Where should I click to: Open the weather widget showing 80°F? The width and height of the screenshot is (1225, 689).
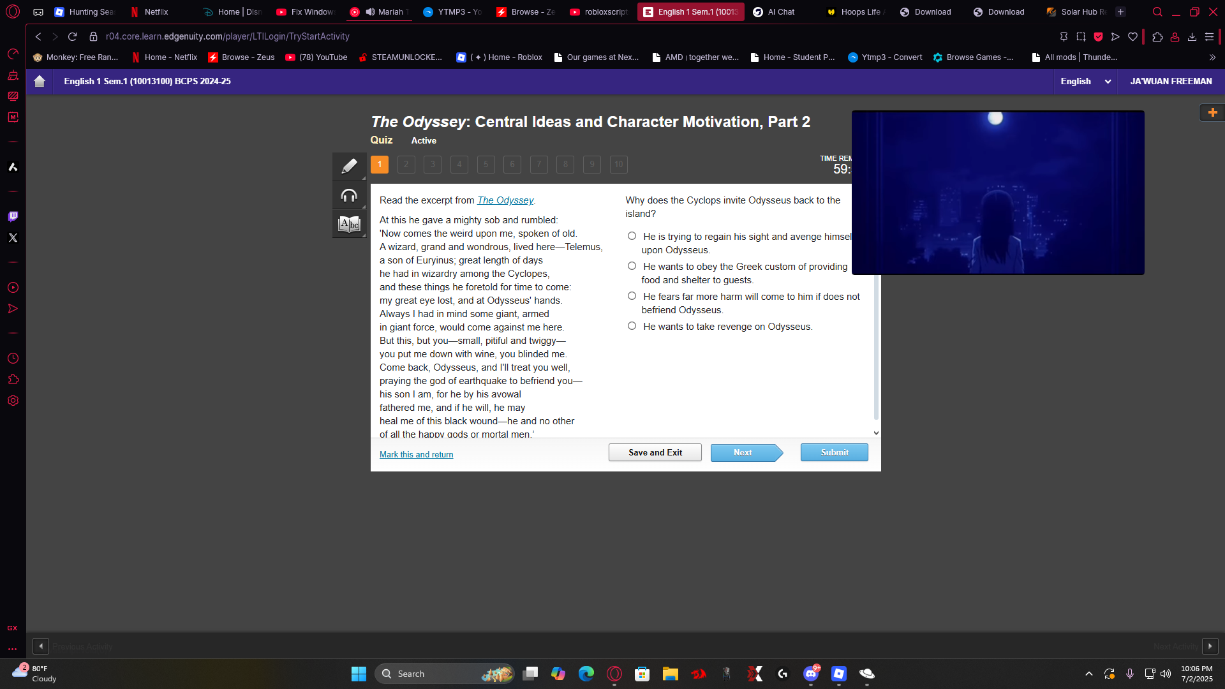point(35,673)
